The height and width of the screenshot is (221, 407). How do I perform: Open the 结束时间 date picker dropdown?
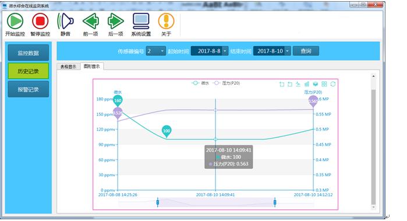coord(287,51)
